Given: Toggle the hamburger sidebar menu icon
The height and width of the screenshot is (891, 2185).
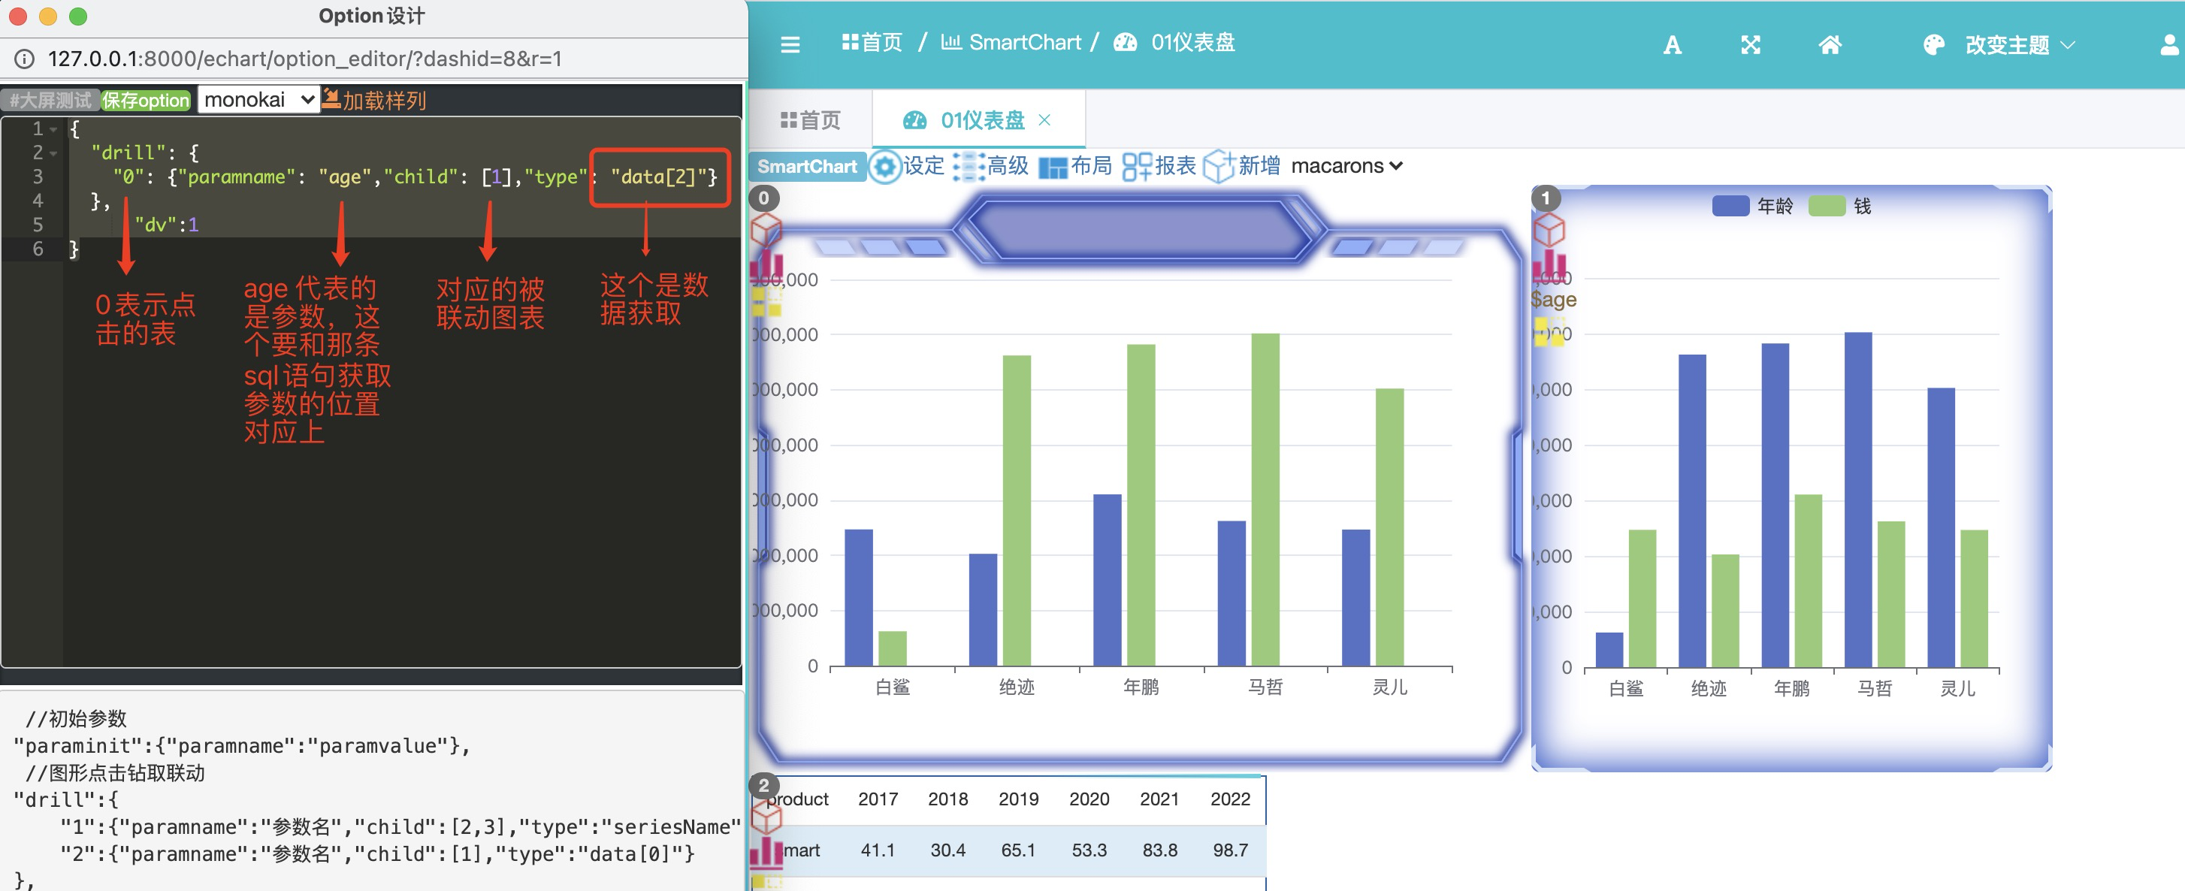Looking at the screenshot, I should [790, 45].
